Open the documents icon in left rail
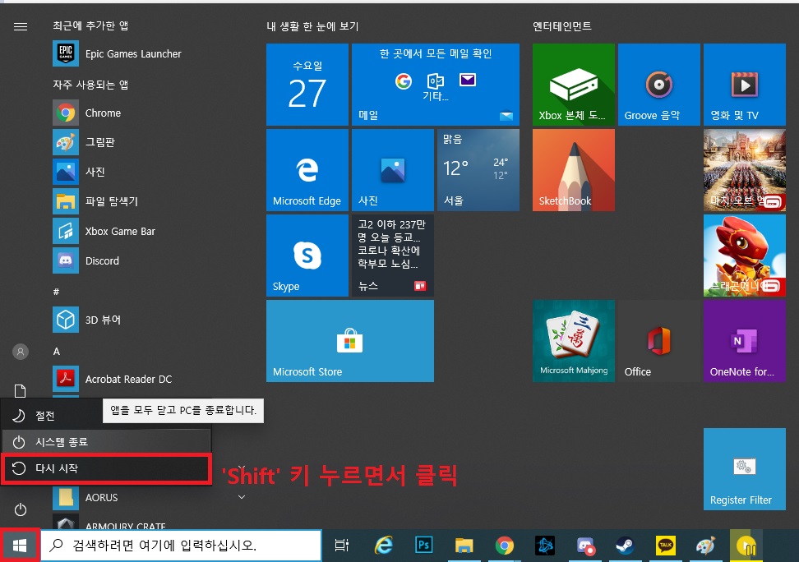 coord(20,391)
